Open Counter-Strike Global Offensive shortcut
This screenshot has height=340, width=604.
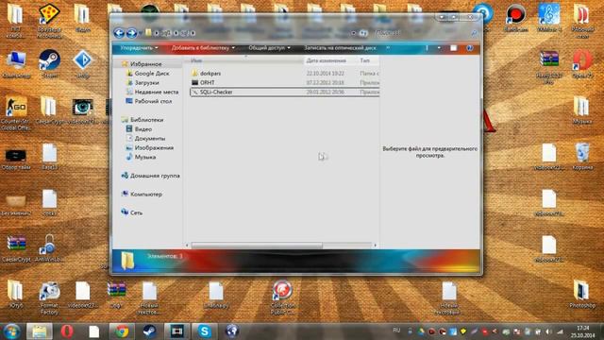coord(16,113)
